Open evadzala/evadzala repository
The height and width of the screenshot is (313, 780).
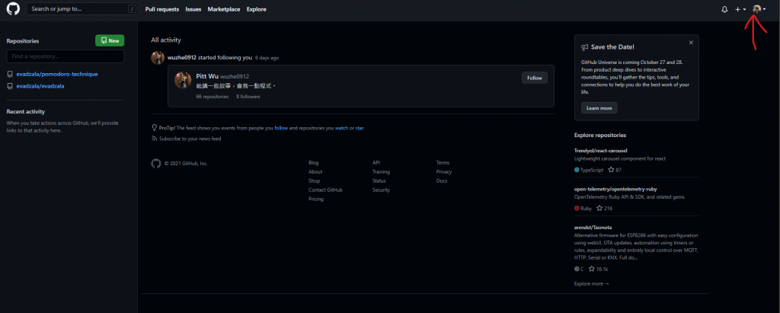point(40,86)
